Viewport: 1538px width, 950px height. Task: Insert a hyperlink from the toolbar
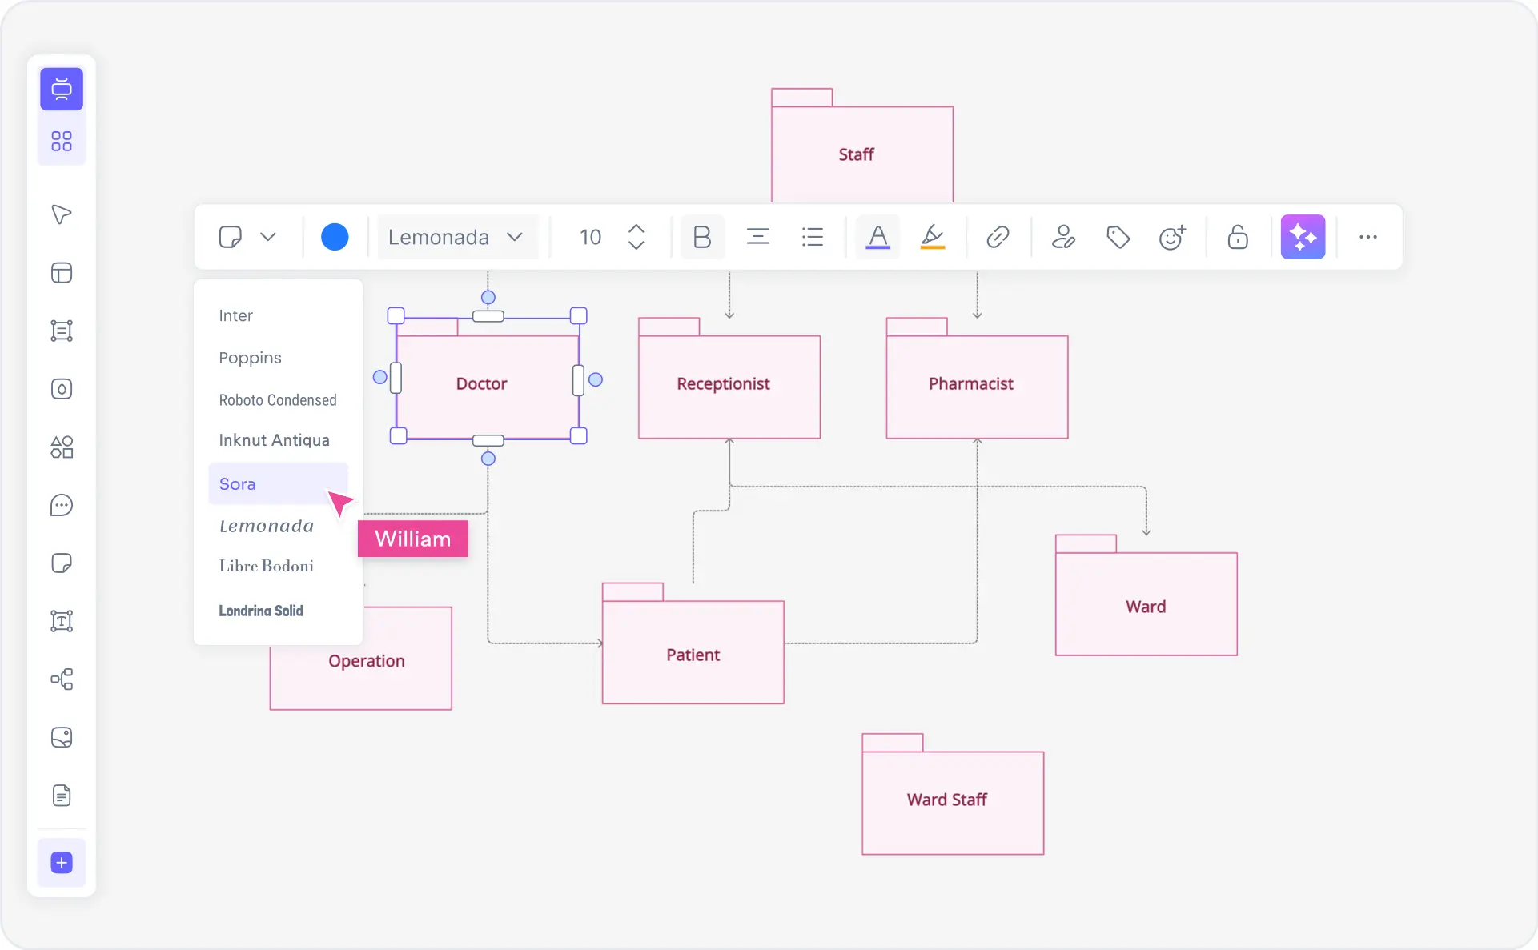998,236
